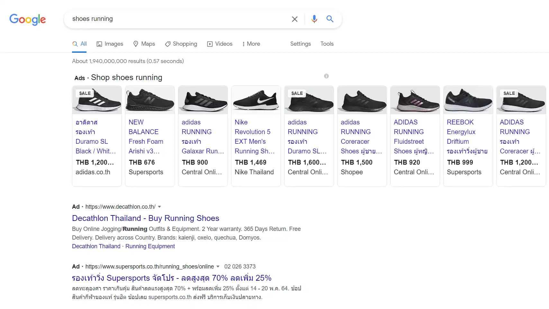
Task: Select the All results tab
Action: click(x=79, y=44)
